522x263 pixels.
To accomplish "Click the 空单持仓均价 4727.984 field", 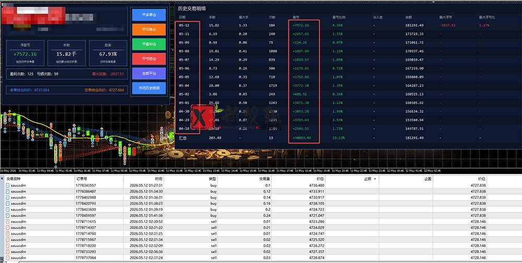I will click(104, 90).
